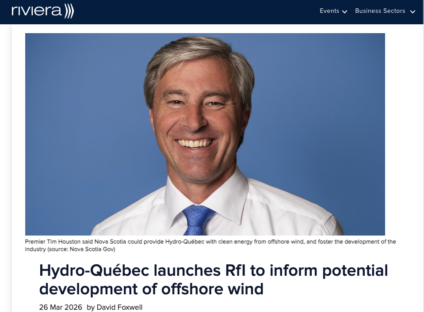424x312 pixels.
Task: Open author David Foxwell's name link
Action: point(119,308)
